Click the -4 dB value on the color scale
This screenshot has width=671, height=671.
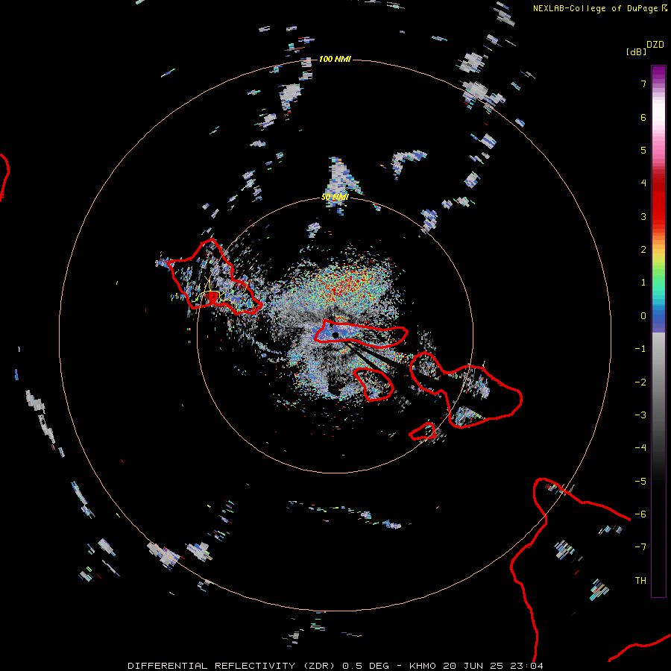[640, 448]
